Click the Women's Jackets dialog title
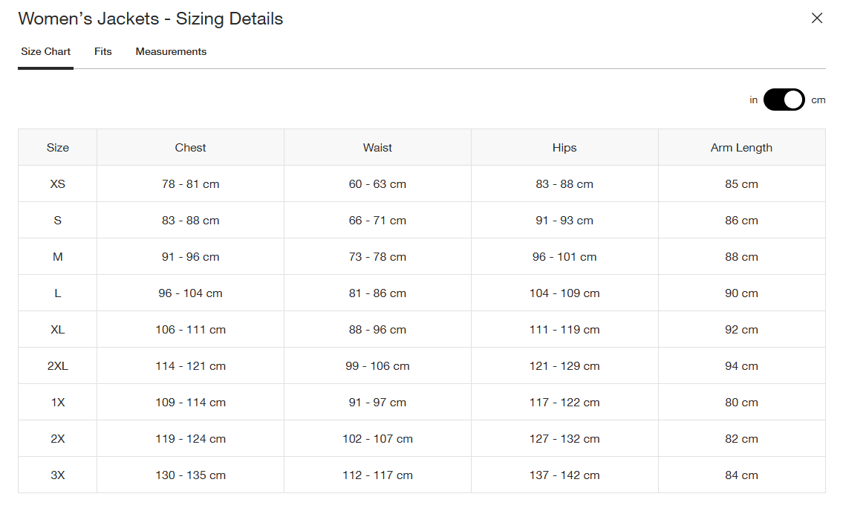Screen dimensions: 843x514 151,19
